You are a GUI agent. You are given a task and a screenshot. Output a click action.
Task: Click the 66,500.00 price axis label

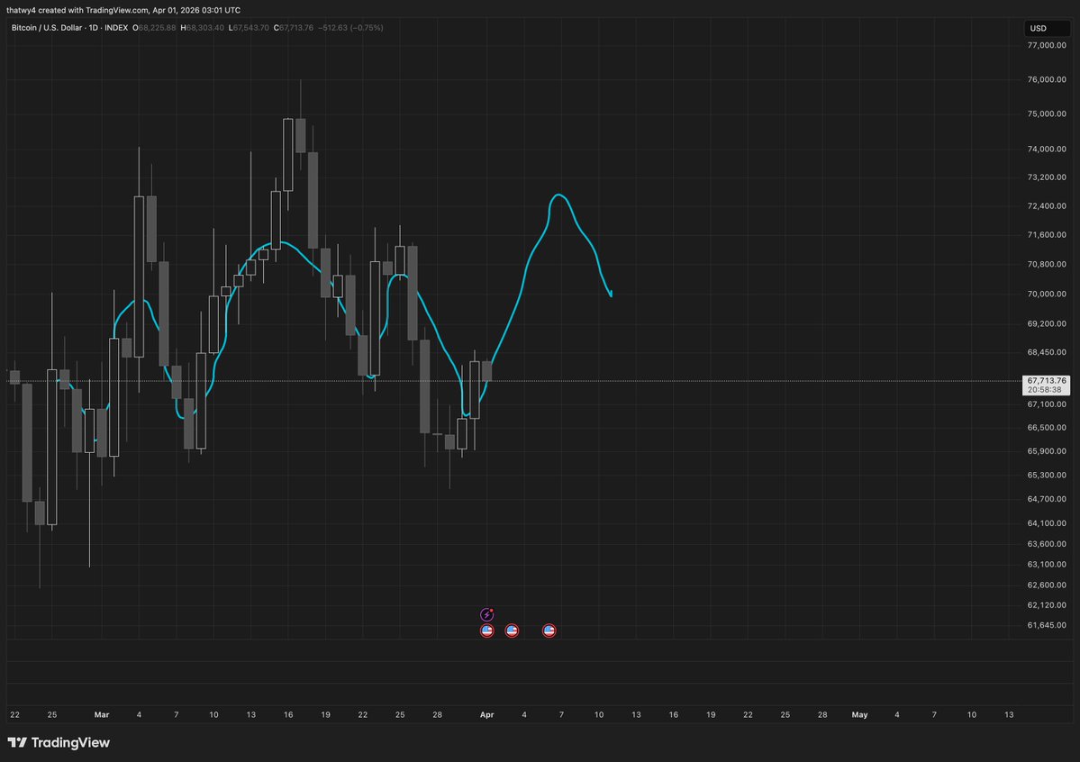click(1047, 428)
